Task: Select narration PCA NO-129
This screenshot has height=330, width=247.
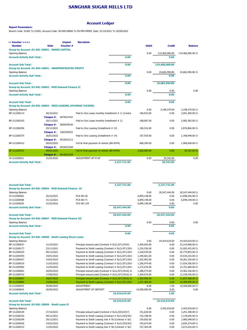Action: coord(82,204)
